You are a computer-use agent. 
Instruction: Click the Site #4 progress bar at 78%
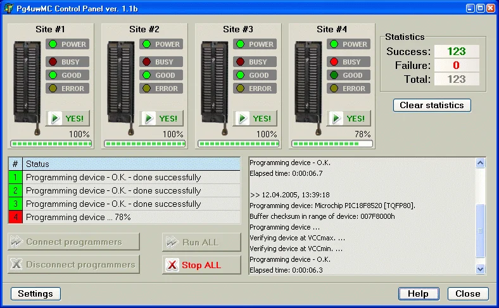[x=332, y=144]
